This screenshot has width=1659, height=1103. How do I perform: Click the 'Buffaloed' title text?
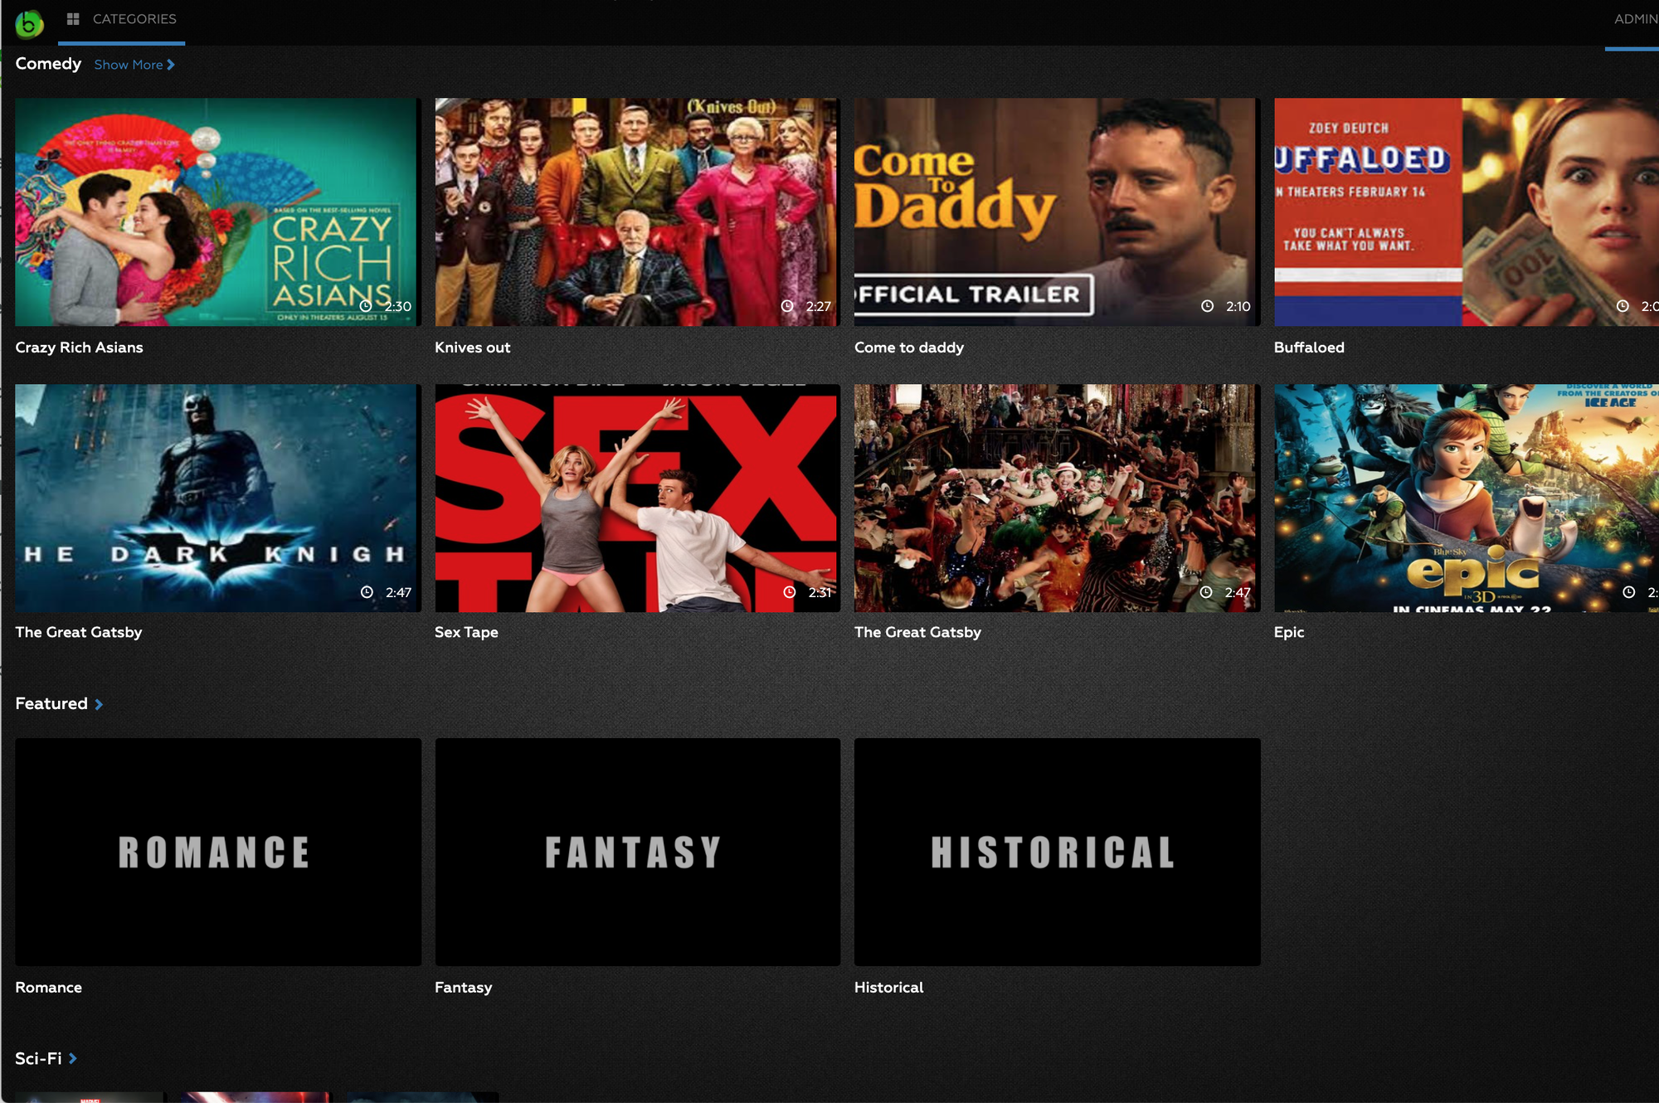point(1309,347)
